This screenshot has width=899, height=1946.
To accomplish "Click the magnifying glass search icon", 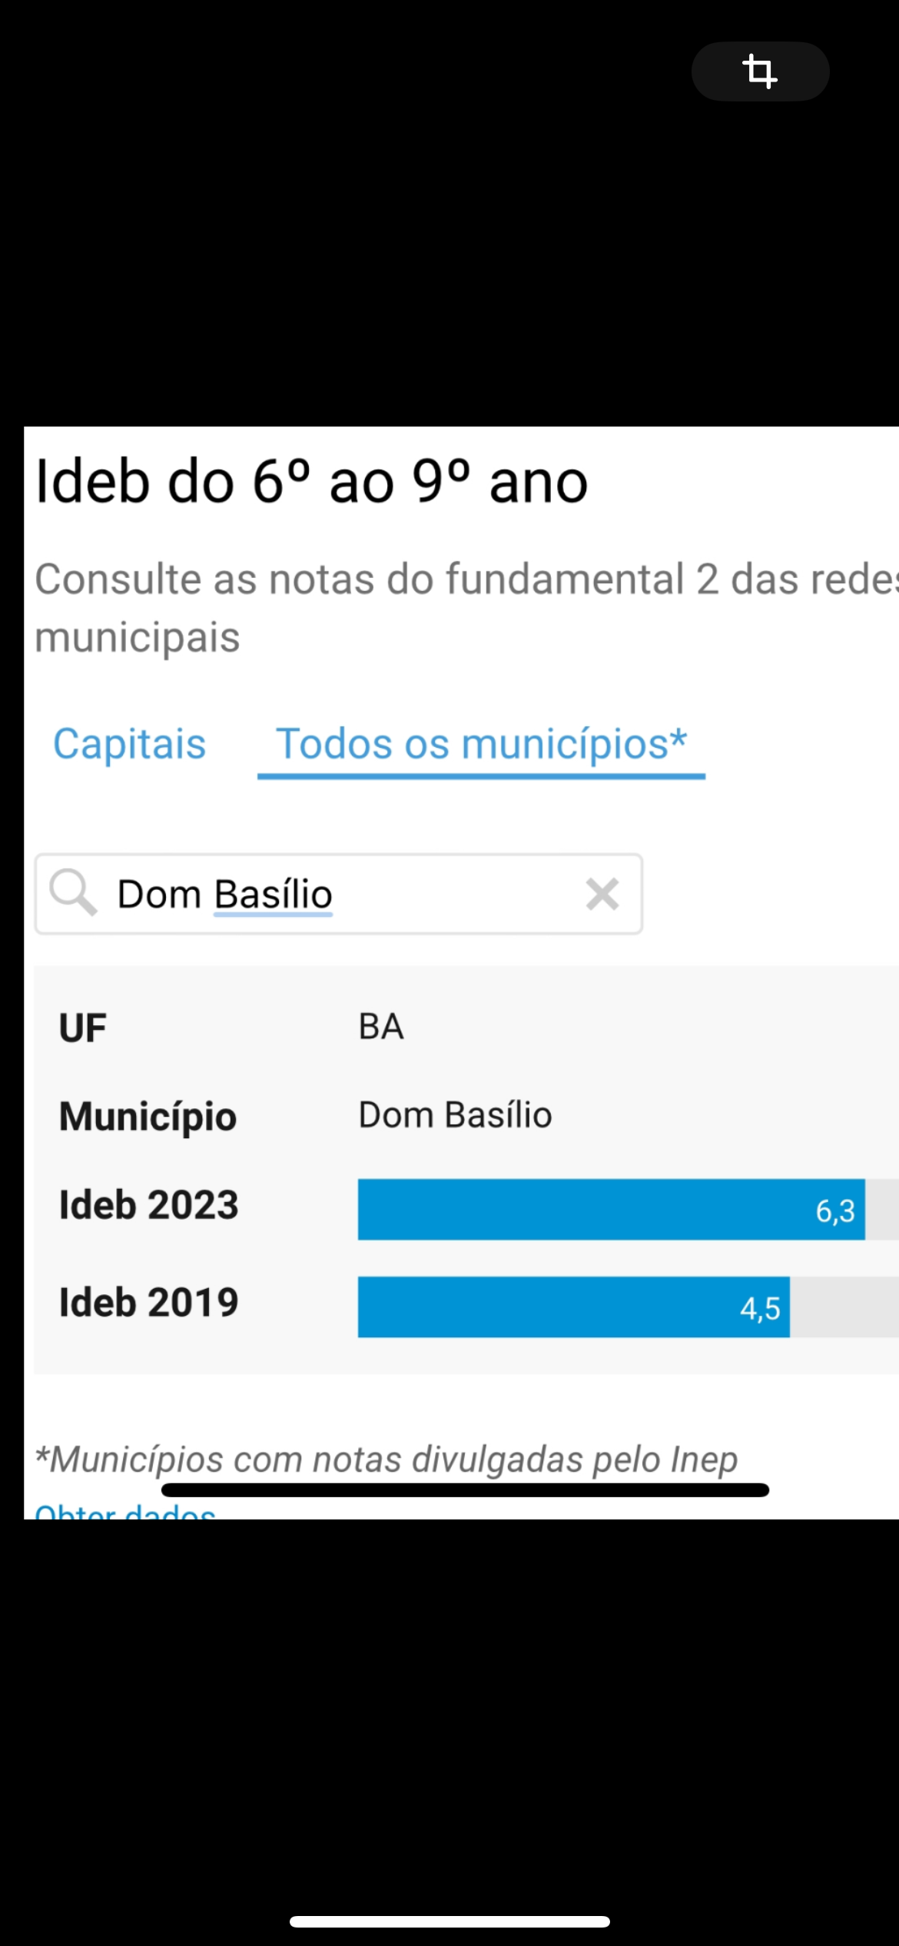I will point(73,893).
